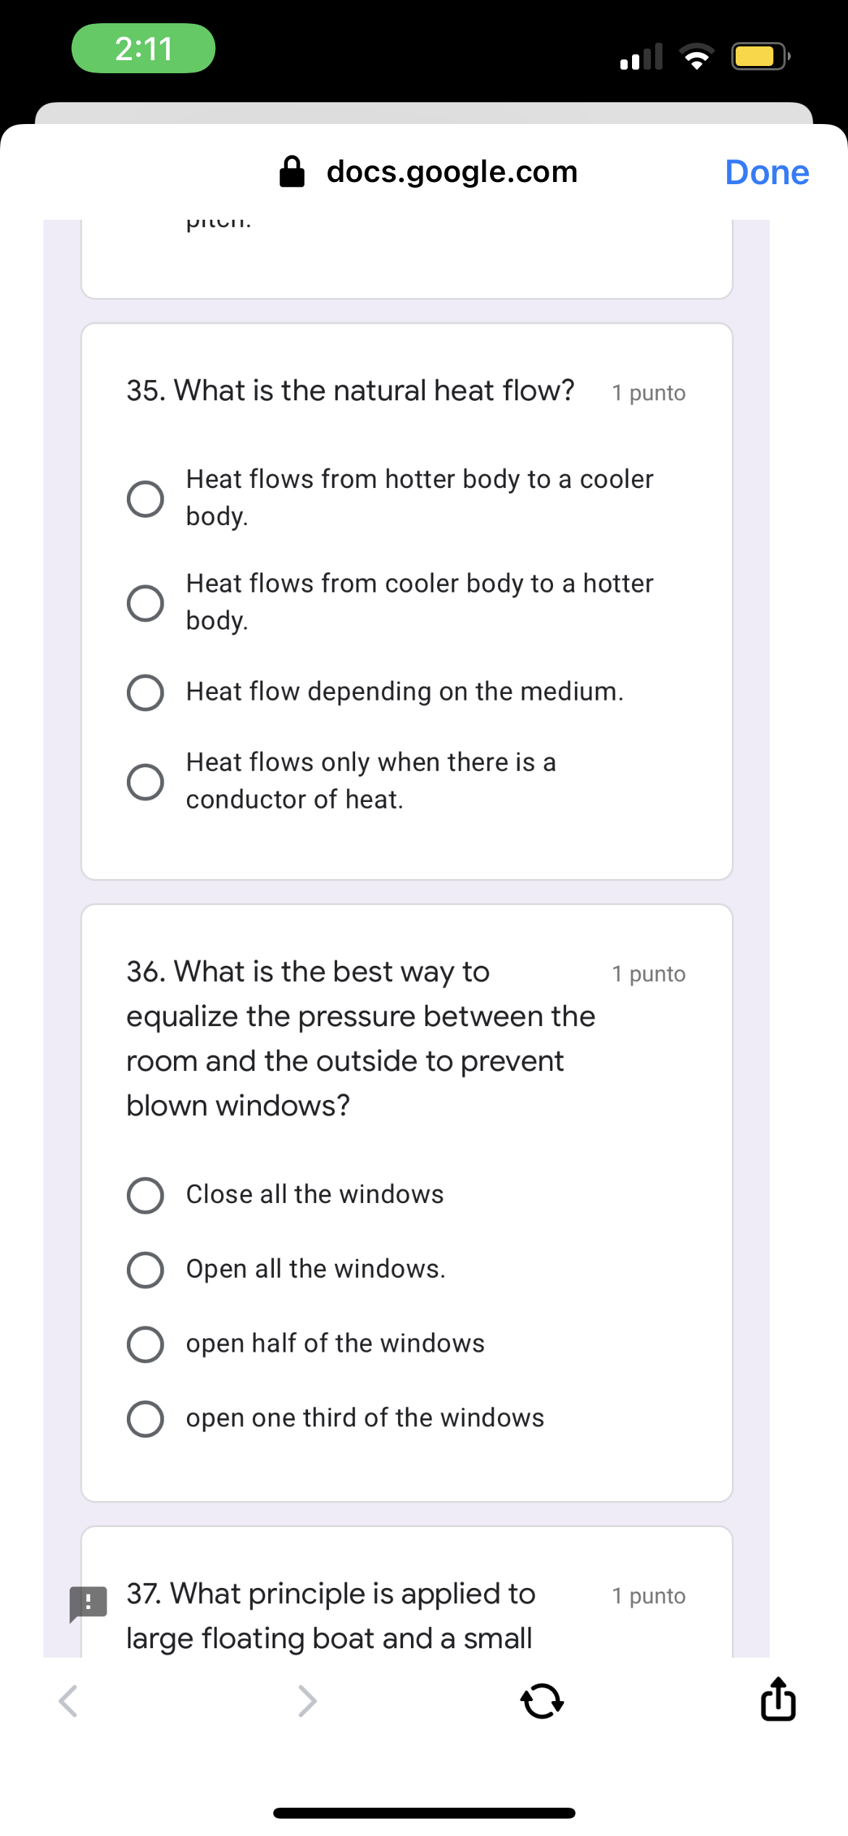Select 'Heat flows from hotter body' option

[145, 498]
